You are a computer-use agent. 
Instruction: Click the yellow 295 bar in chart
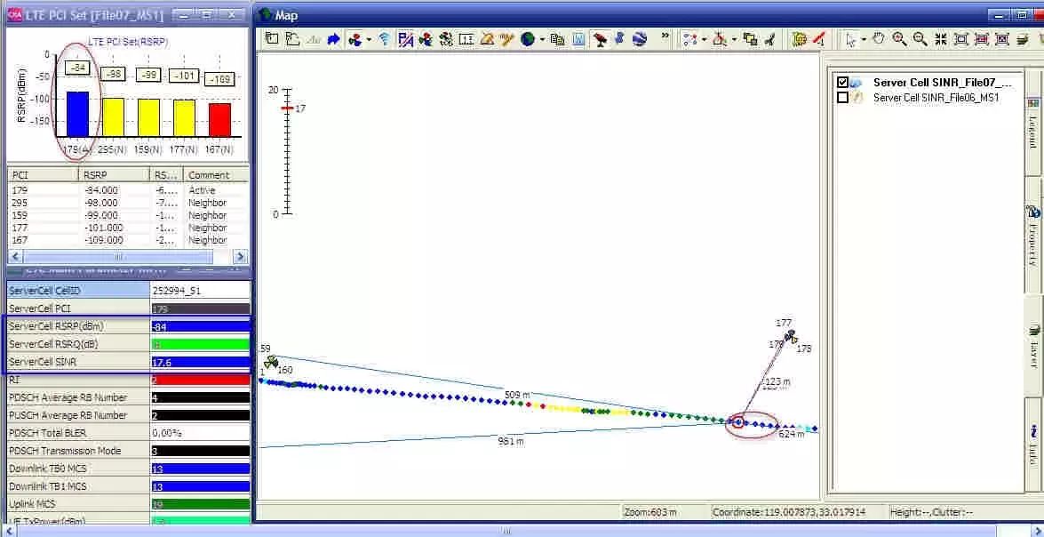click(113, 117)
